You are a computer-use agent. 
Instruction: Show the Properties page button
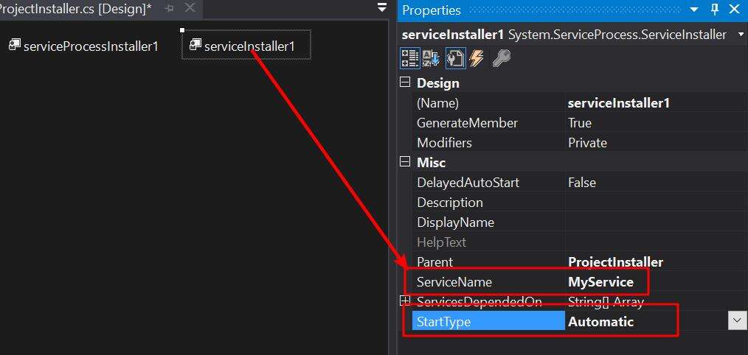pyautogui.click(x=455, y=57)
